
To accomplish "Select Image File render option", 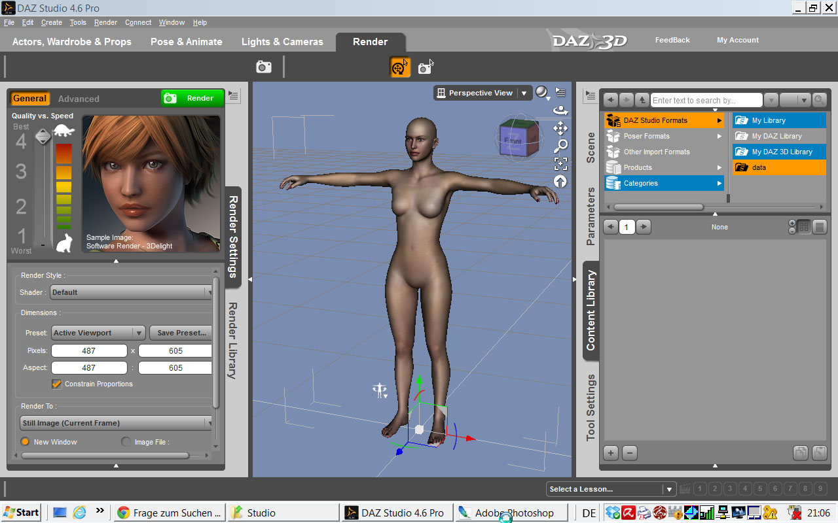I will click(x=126, y=442).
